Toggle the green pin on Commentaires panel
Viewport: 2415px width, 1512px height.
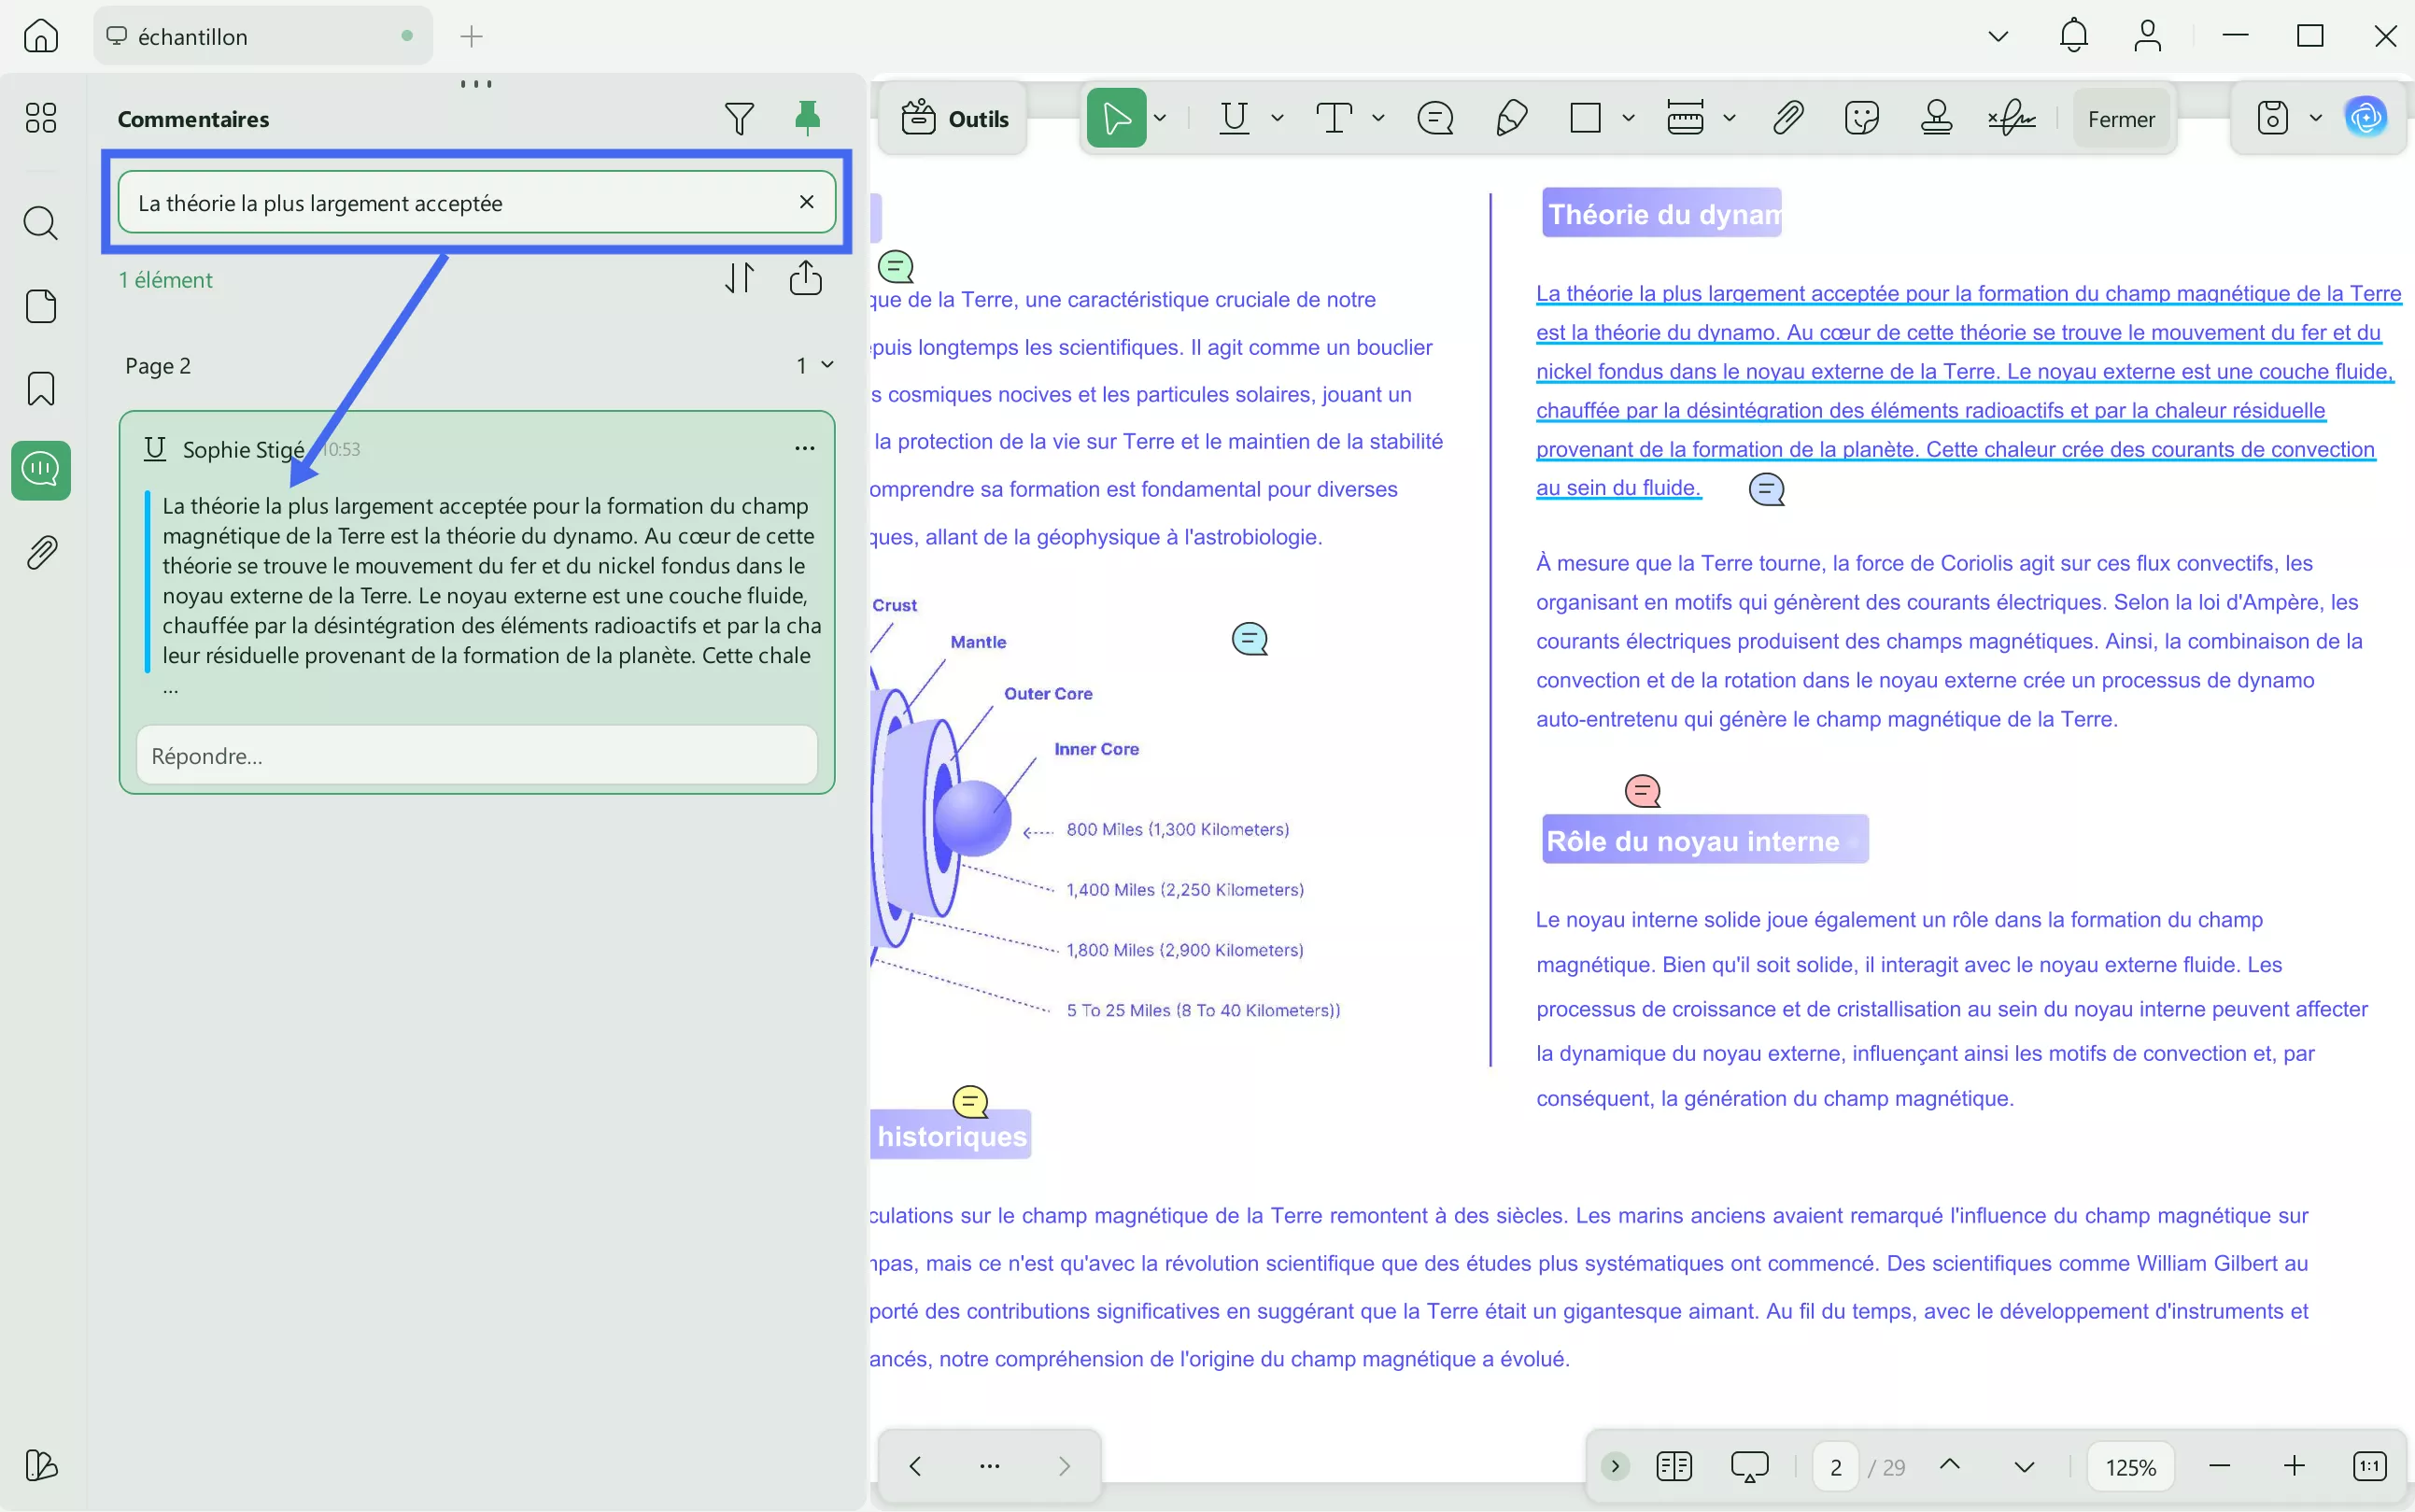click(807, 118)
